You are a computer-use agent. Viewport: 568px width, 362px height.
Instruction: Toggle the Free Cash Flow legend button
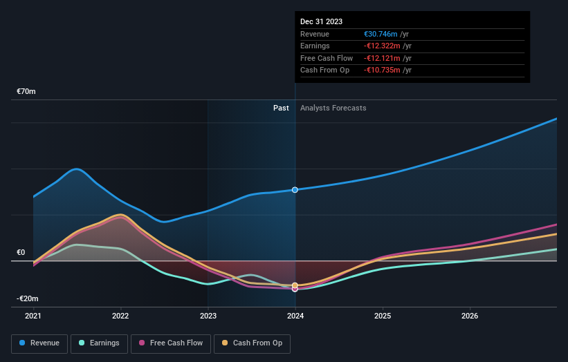tap(171, 343)
